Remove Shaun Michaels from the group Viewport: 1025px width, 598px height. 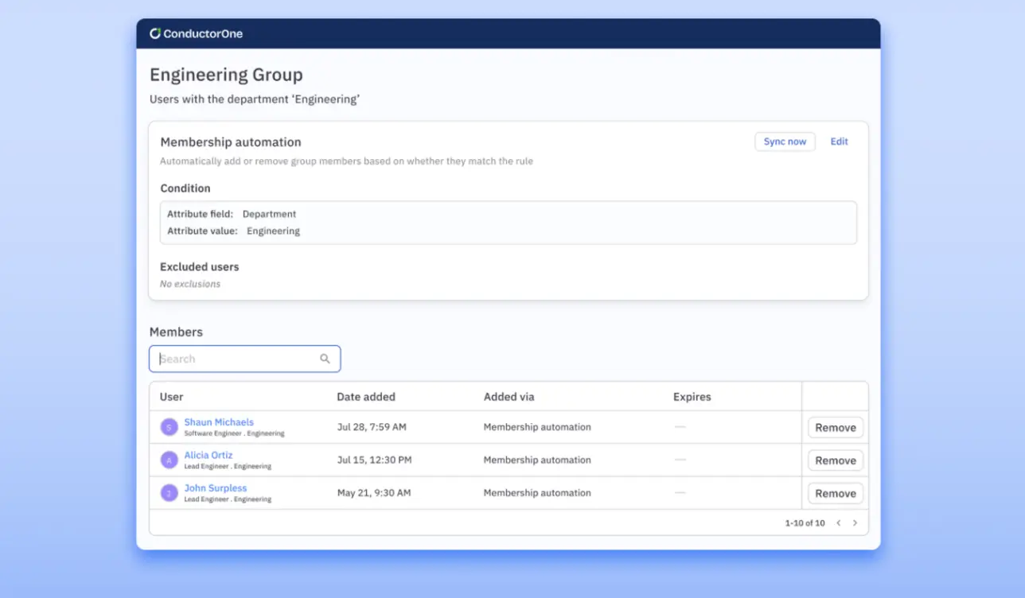[835, 428]
